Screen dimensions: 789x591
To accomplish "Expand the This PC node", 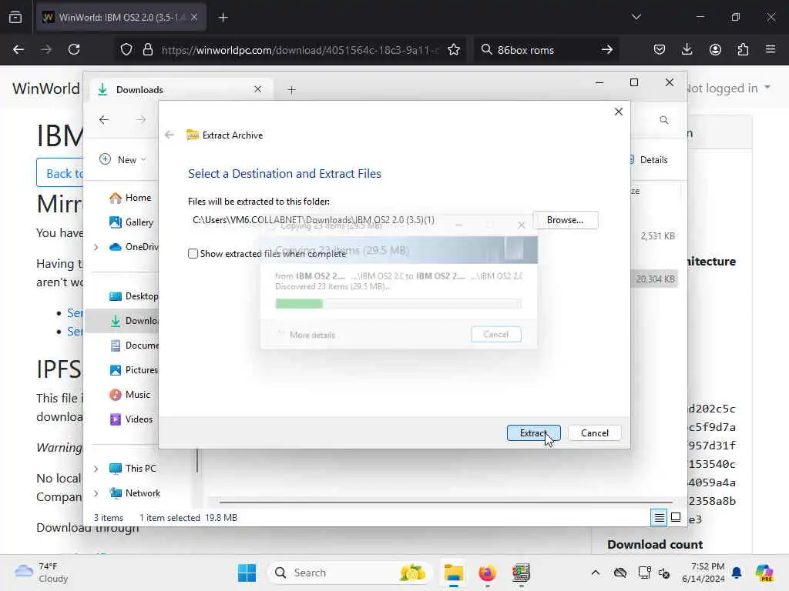I will click(96, 469).
